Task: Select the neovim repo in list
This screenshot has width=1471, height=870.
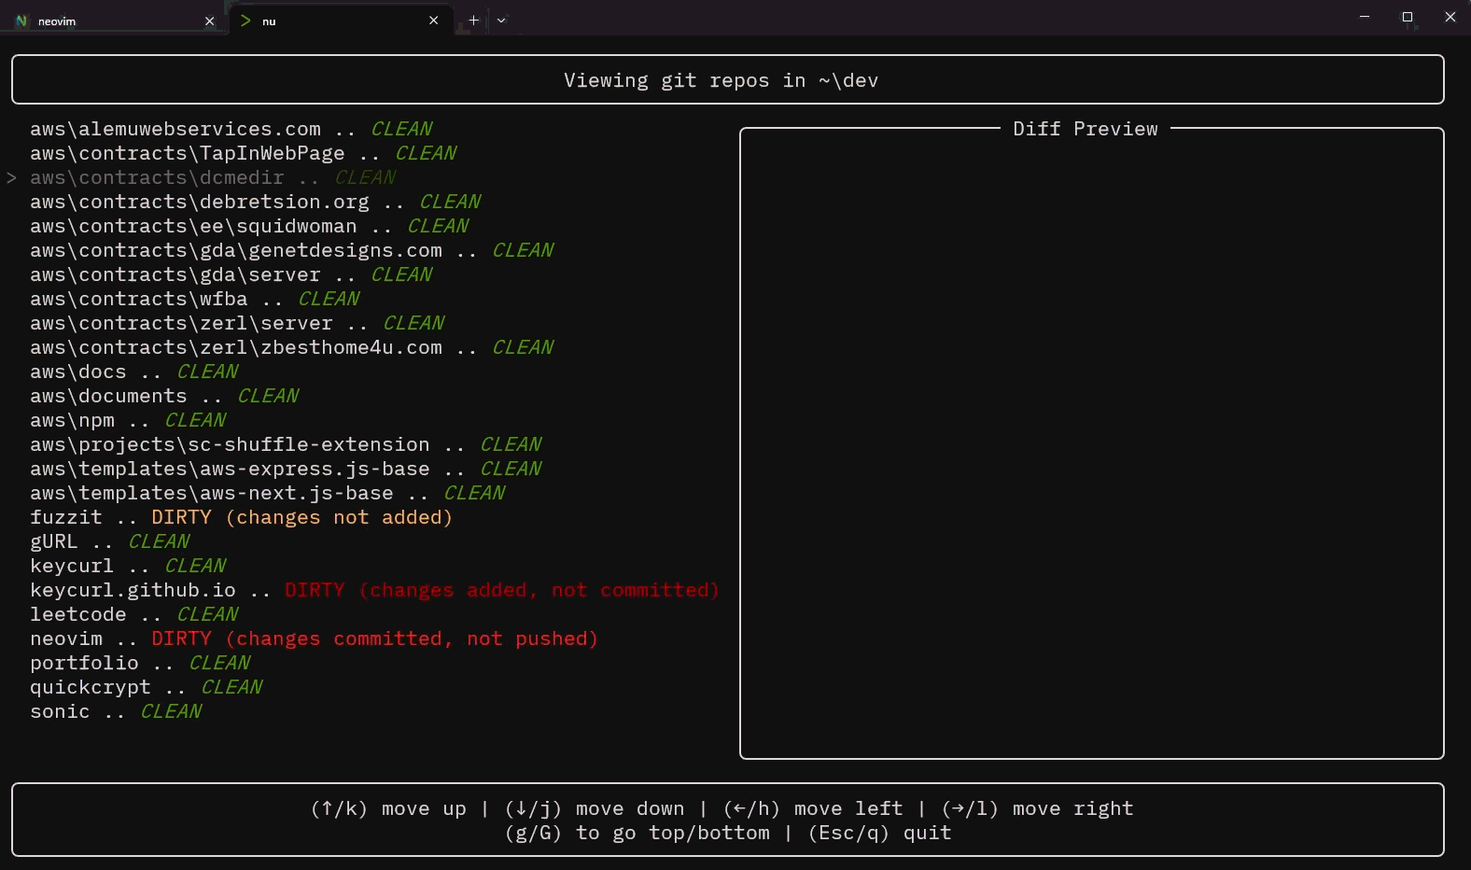Action: [x=66, y=638]
